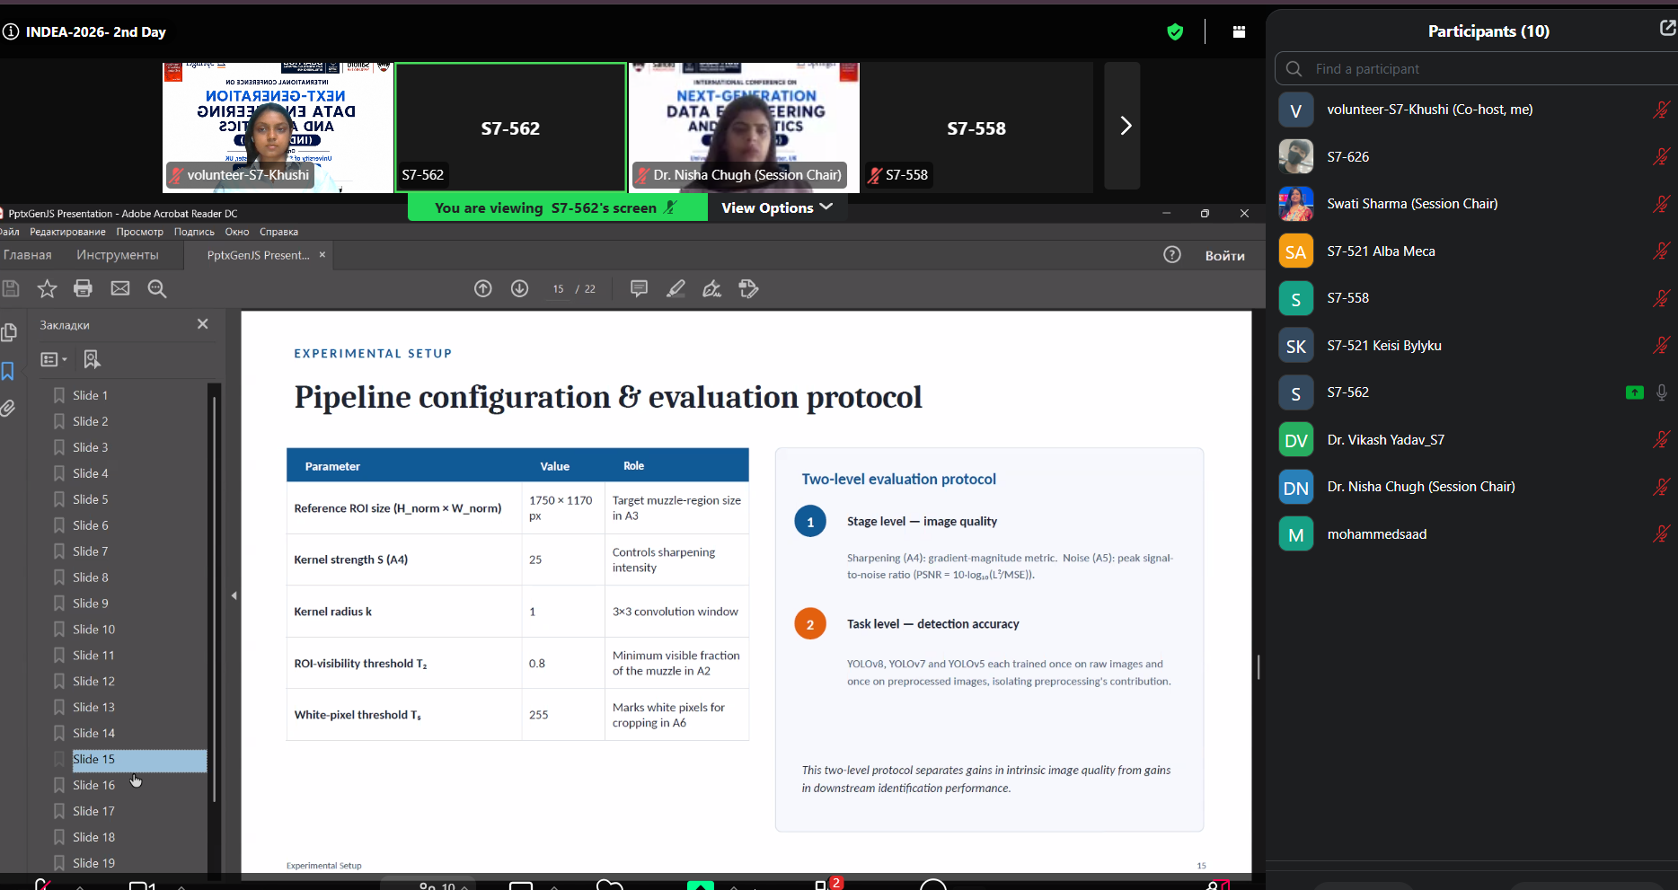The height and width of the screenshot is (890, 1678).
Task: Select Slide 16 bookmark
Action: click(x=93, y=785)
